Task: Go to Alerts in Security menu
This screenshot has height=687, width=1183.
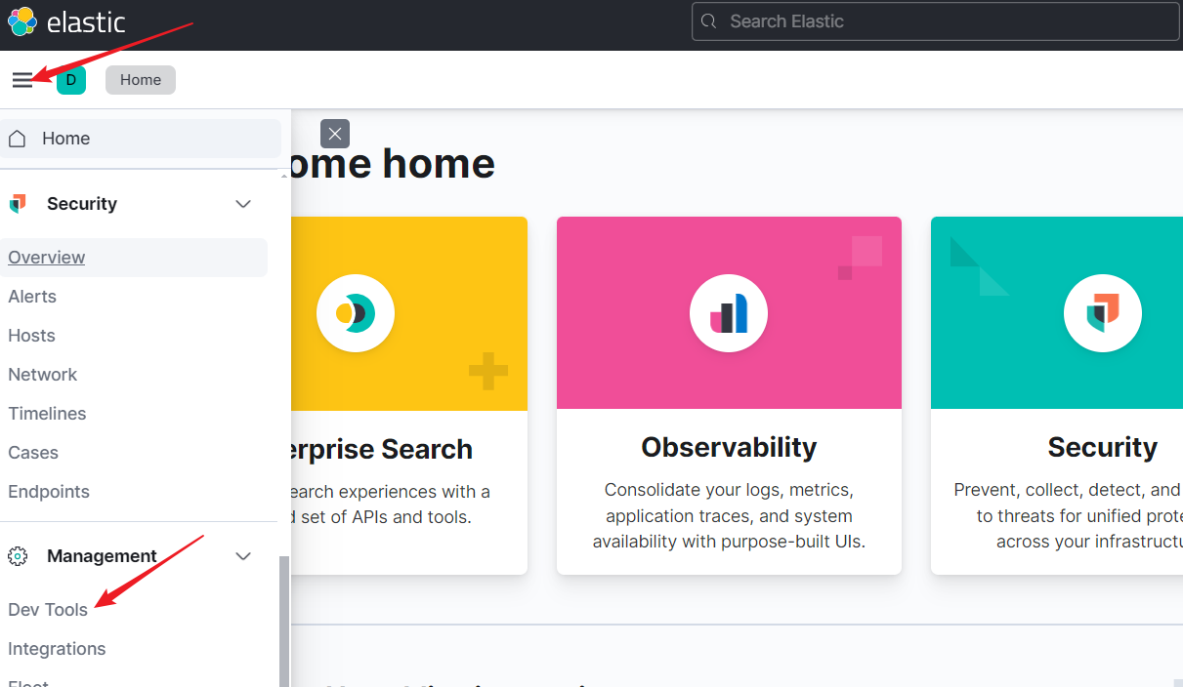Action: click(x=32, y=297)
